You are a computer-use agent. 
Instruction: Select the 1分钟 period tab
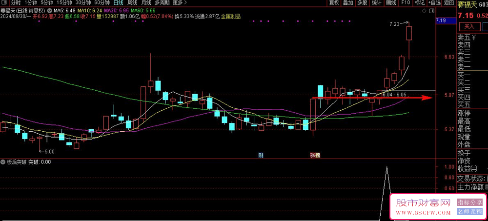(x=30, y=3)
